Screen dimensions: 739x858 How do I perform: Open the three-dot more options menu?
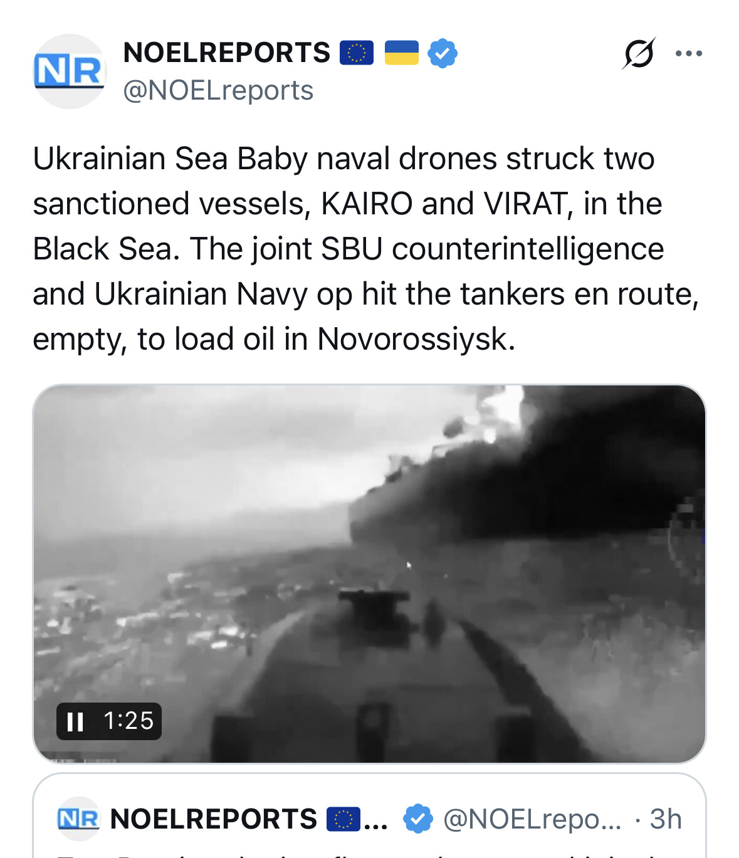[689, 53]
